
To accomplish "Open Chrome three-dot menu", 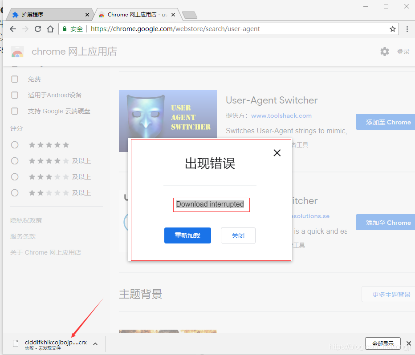I will pyautogui.click(x=407, y=29).
